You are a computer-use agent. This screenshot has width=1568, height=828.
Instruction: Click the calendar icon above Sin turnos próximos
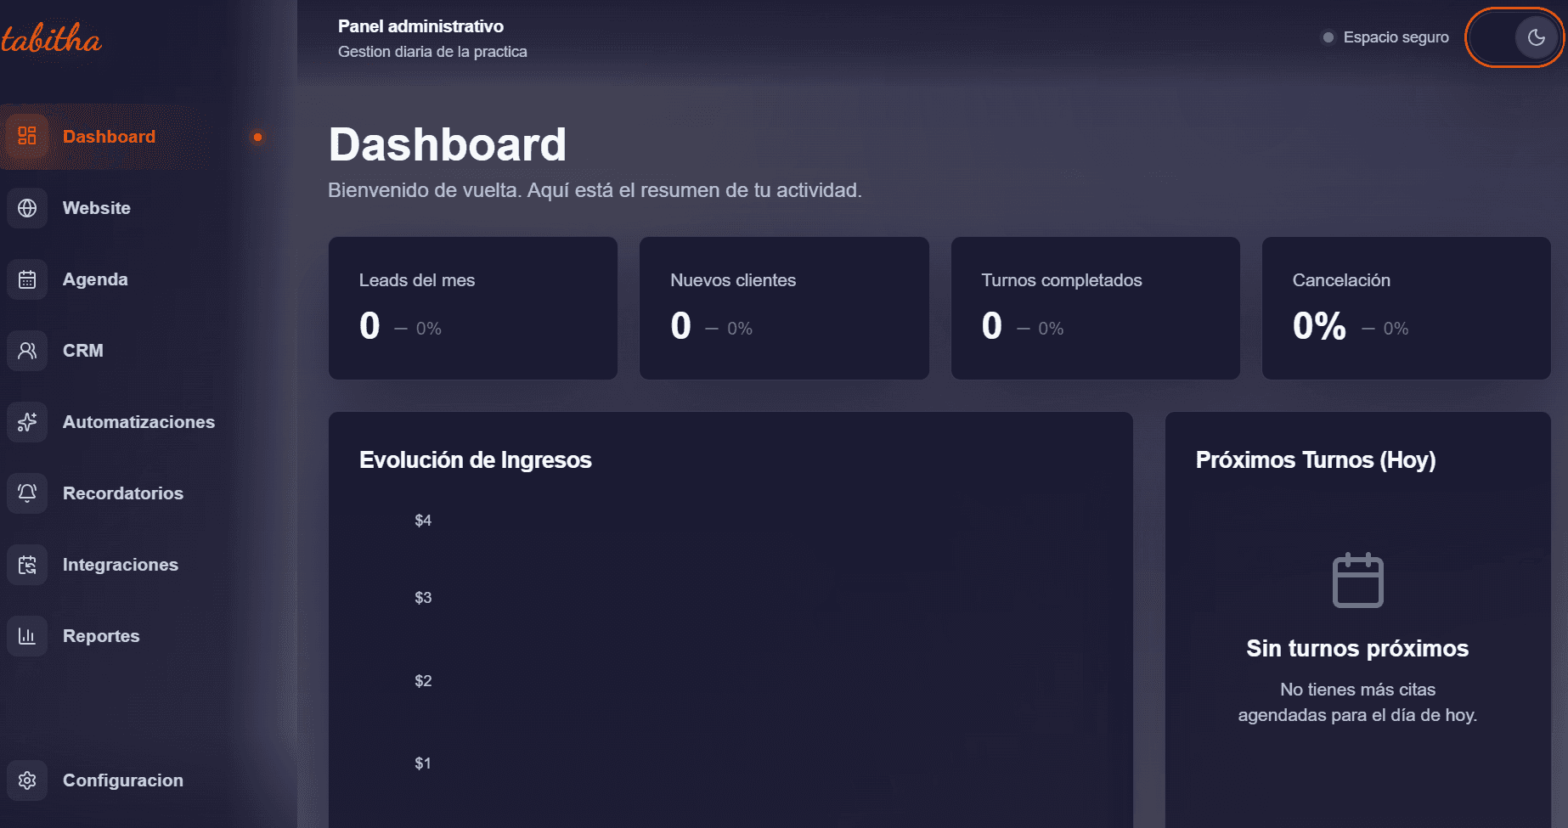pos(1357,580)
